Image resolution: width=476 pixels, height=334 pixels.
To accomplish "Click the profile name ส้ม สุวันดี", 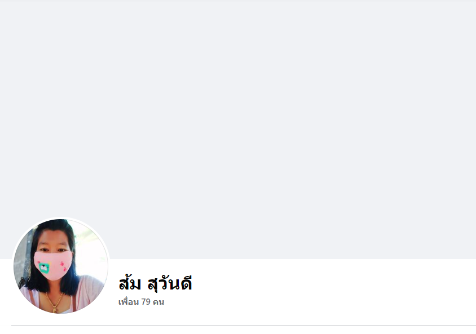I will (155, 284).
